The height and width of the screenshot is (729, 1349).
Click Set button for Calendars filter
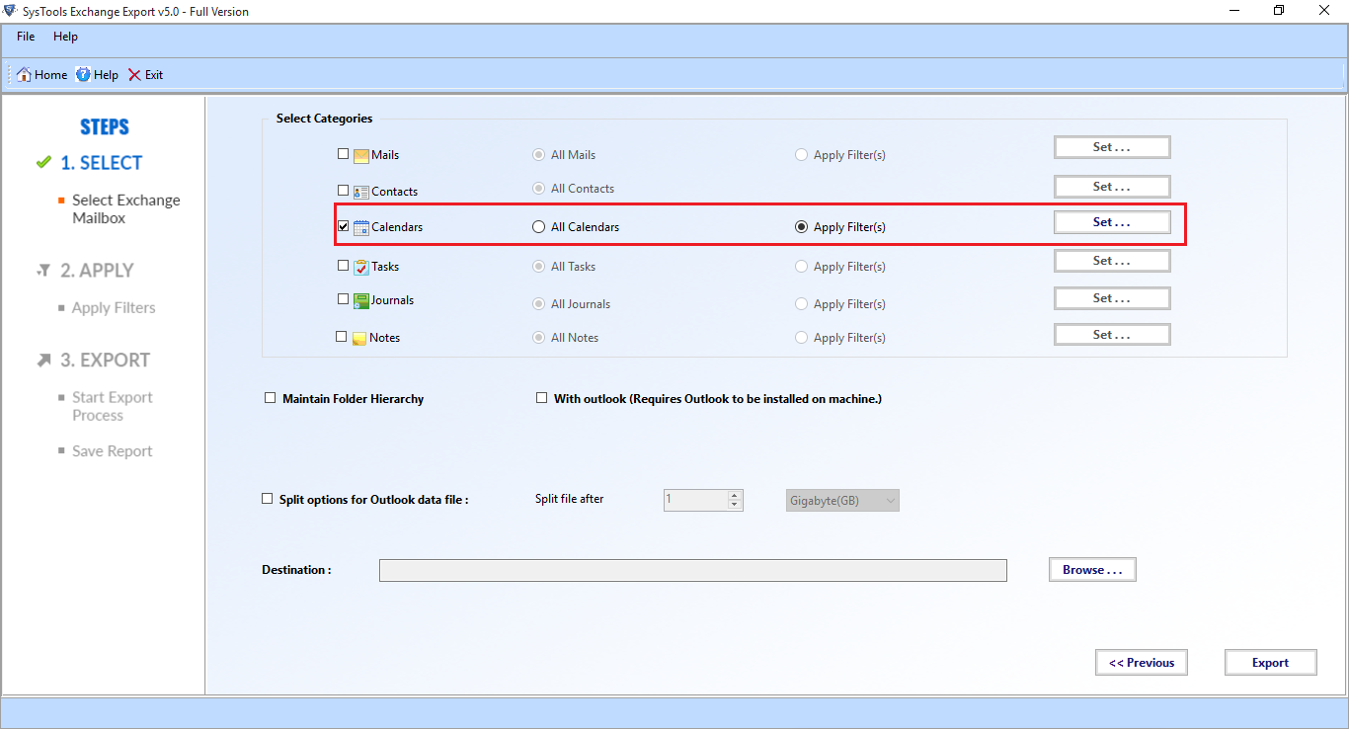(x=1111, y=222)
